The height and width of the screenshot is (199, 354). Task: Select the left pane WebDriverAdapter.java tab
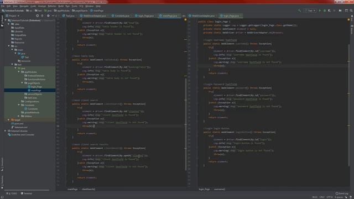[93, 16]
